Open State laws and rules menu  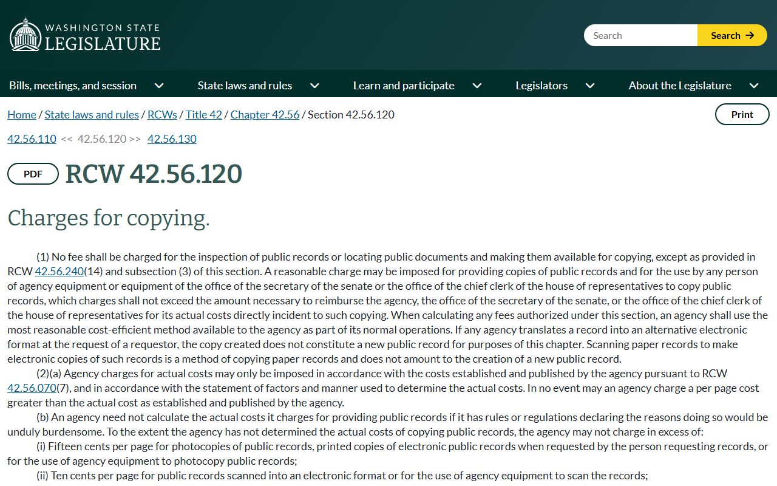click(x=245, y=86)
